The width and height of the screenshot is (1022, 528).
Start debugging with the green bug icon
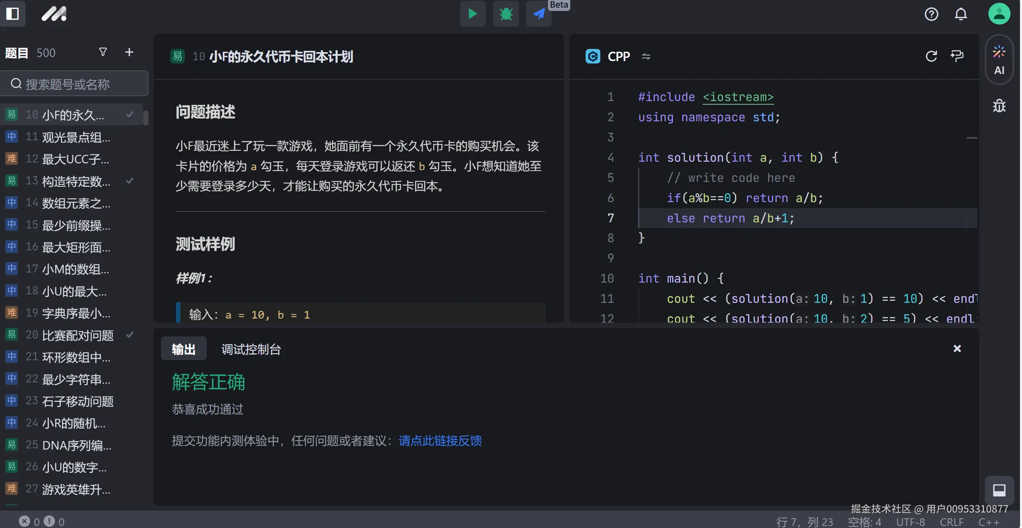[506, 14]
